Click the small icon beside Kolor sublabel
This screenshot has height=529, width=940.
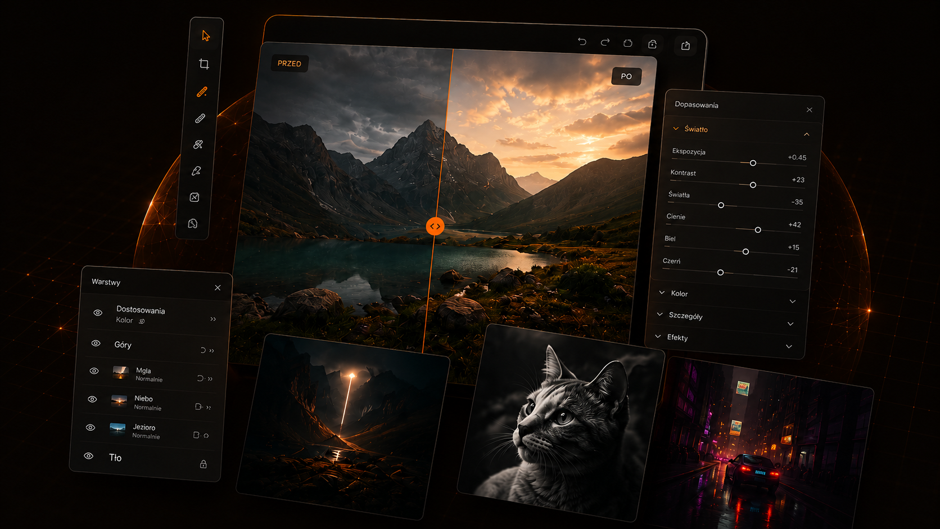click(x=142, y=321)
